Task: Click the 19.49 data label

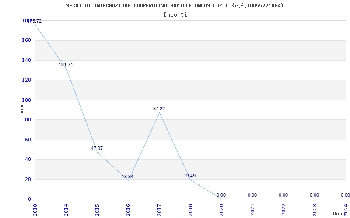Action: pyautogui.click(x=190, y=176)
